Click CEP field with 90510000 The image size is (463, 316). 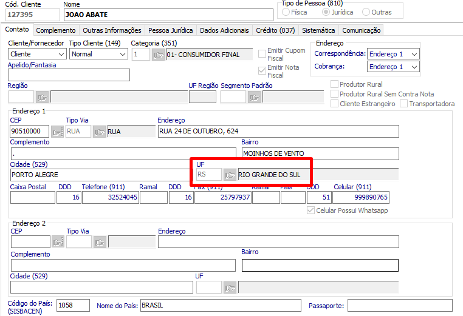30,132
